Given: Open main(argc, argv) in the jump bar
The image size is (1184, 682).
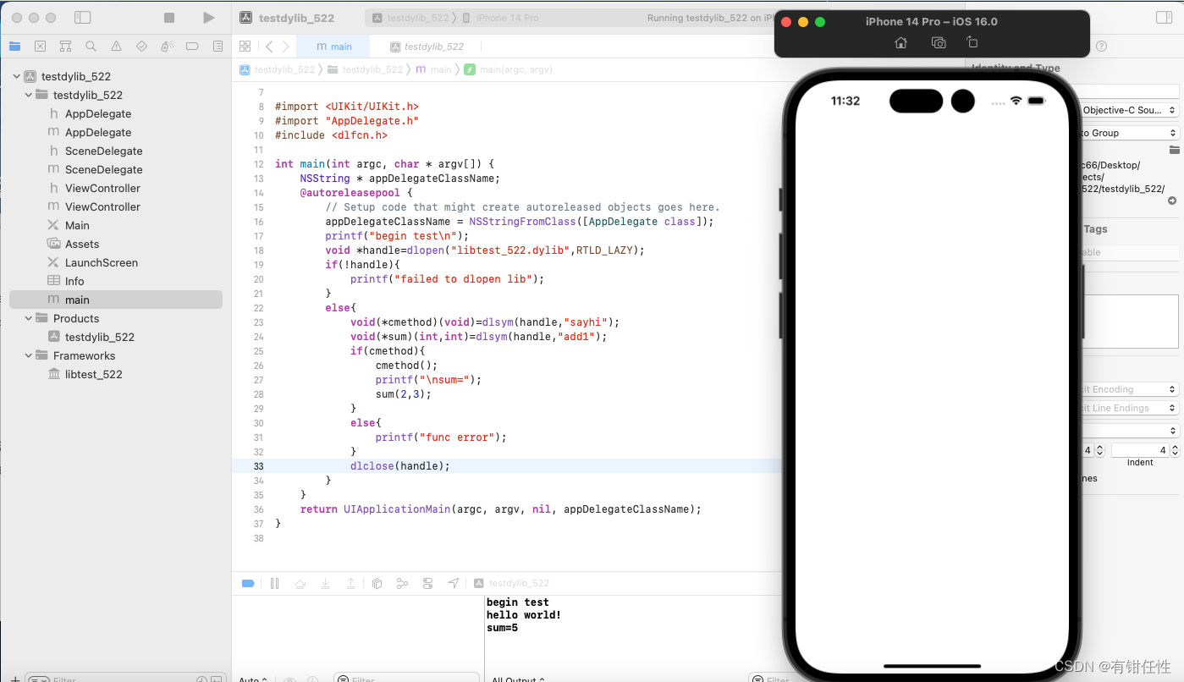Looking at the screenshot, I should click(x=516, y=69).
